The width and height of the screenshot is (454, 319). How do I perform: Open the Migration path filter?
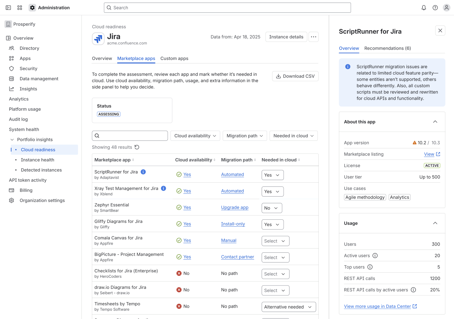tap(244, 136)
